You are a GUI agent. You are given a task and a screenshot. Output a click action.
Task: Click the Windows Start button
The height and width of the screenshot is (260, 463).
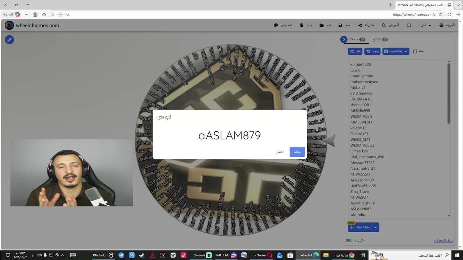tap(458, 255)
